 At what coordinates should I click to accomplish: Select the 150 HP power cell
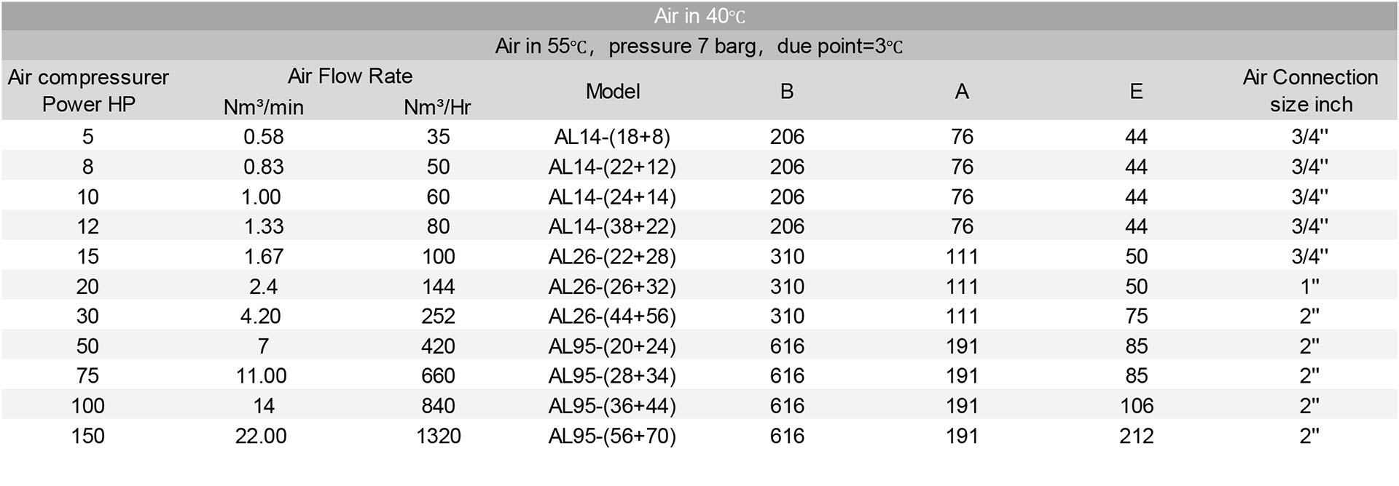coord(88,436)
